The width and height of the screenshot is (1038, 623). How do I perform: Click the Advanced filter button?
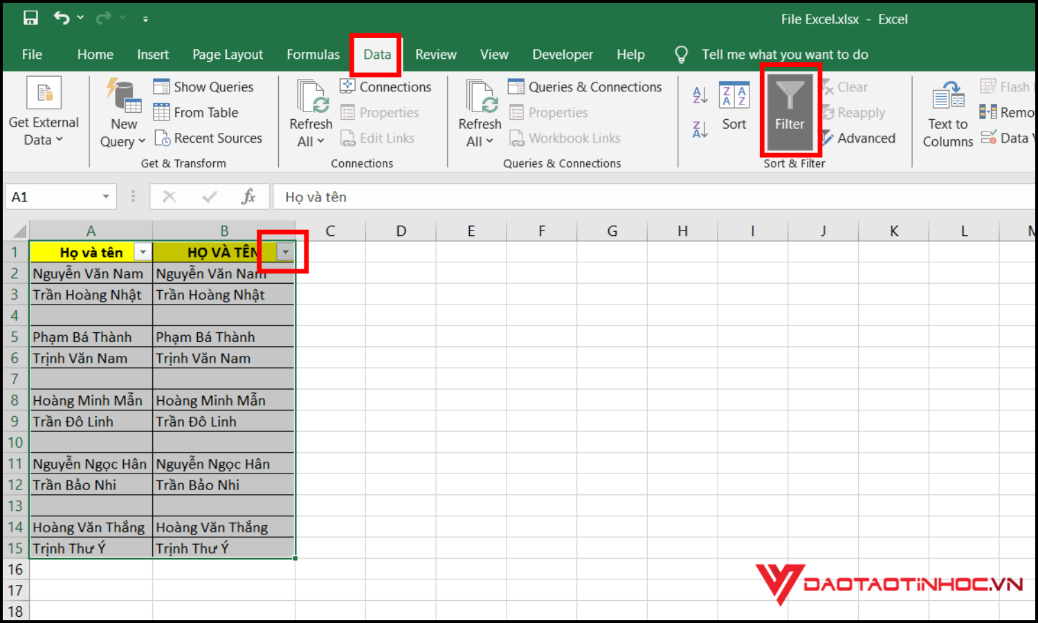pos(859,138)
